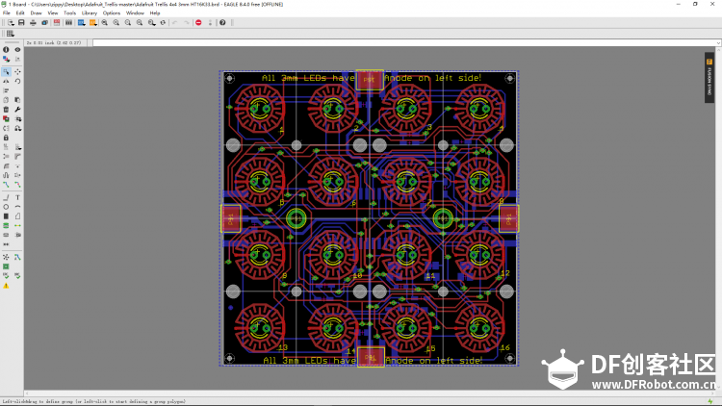Select the Mirror tool
The height and width of the screenshot is (406, 722).
tap(6, 81)
